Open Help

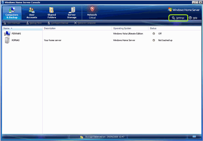[x=193, y=18]
